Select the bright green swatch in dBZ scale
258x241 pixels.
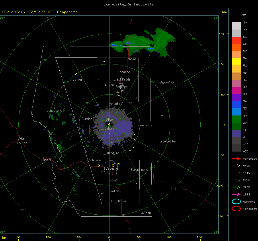(236, 119)
